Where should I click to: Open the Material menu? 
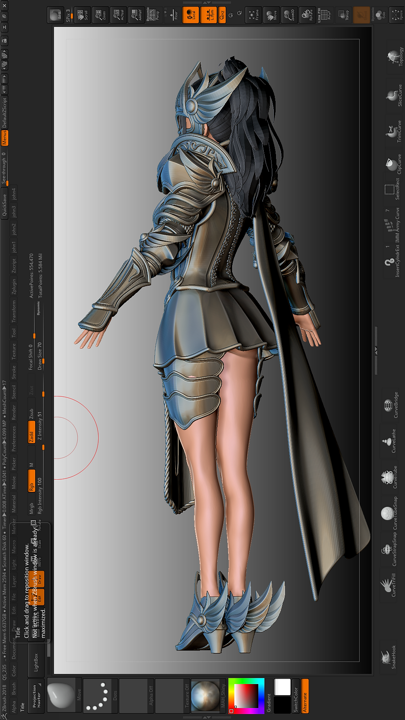click(x=14, y=504)
